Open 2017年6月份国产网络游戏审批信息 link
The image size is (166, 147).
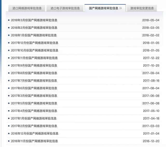point(34,88)
